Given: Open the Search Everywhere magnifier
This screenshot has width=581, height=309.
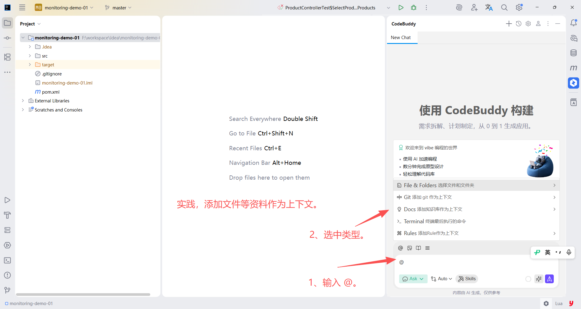Looking at the screenshot, I should [504, 8].
